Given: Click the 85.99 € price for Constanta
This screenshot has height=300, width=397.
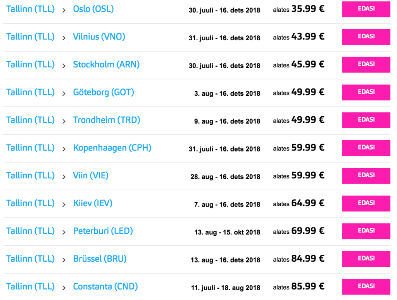Looking at the screenshot, I should click(x=307, y=287).
